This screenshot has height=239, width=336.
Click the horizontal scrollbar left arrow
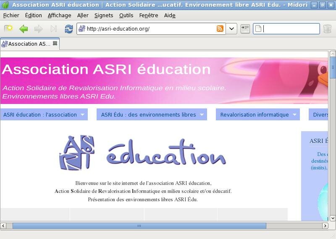(x=3, y=226)
